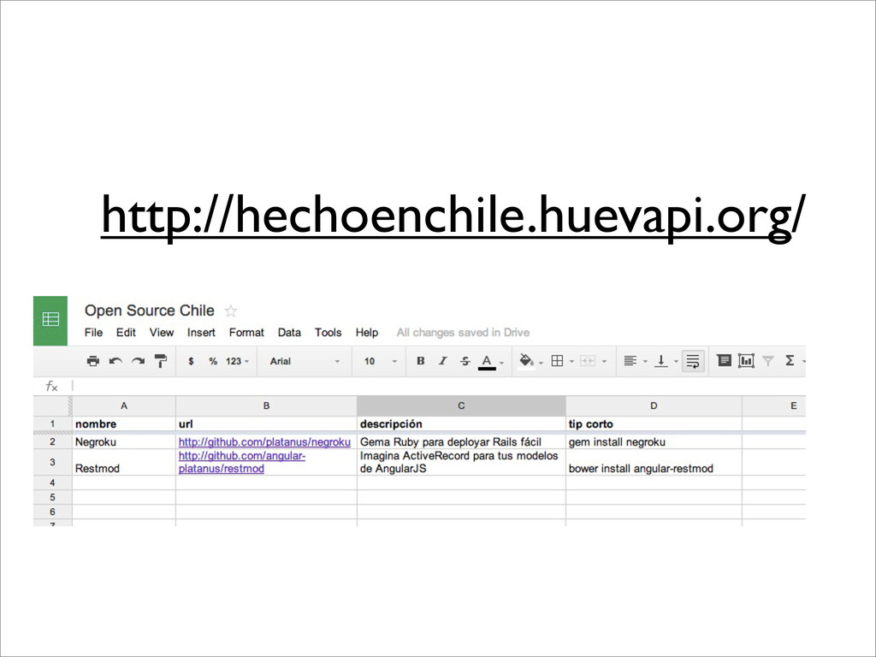Star the Open Source Chile document
The image size is (876, 657).
pos(231,311)
